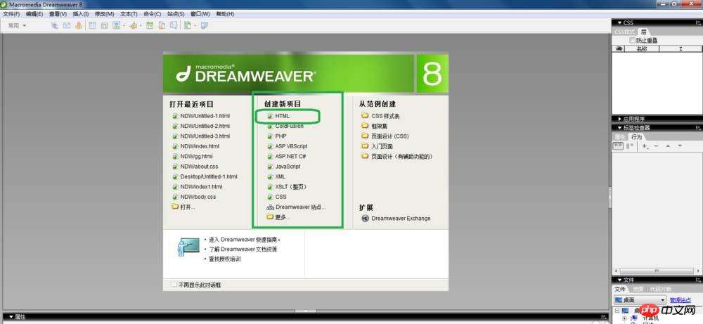Open CSS panel options menu icon
Screen dimensions: 703x324
coord(699,22)
